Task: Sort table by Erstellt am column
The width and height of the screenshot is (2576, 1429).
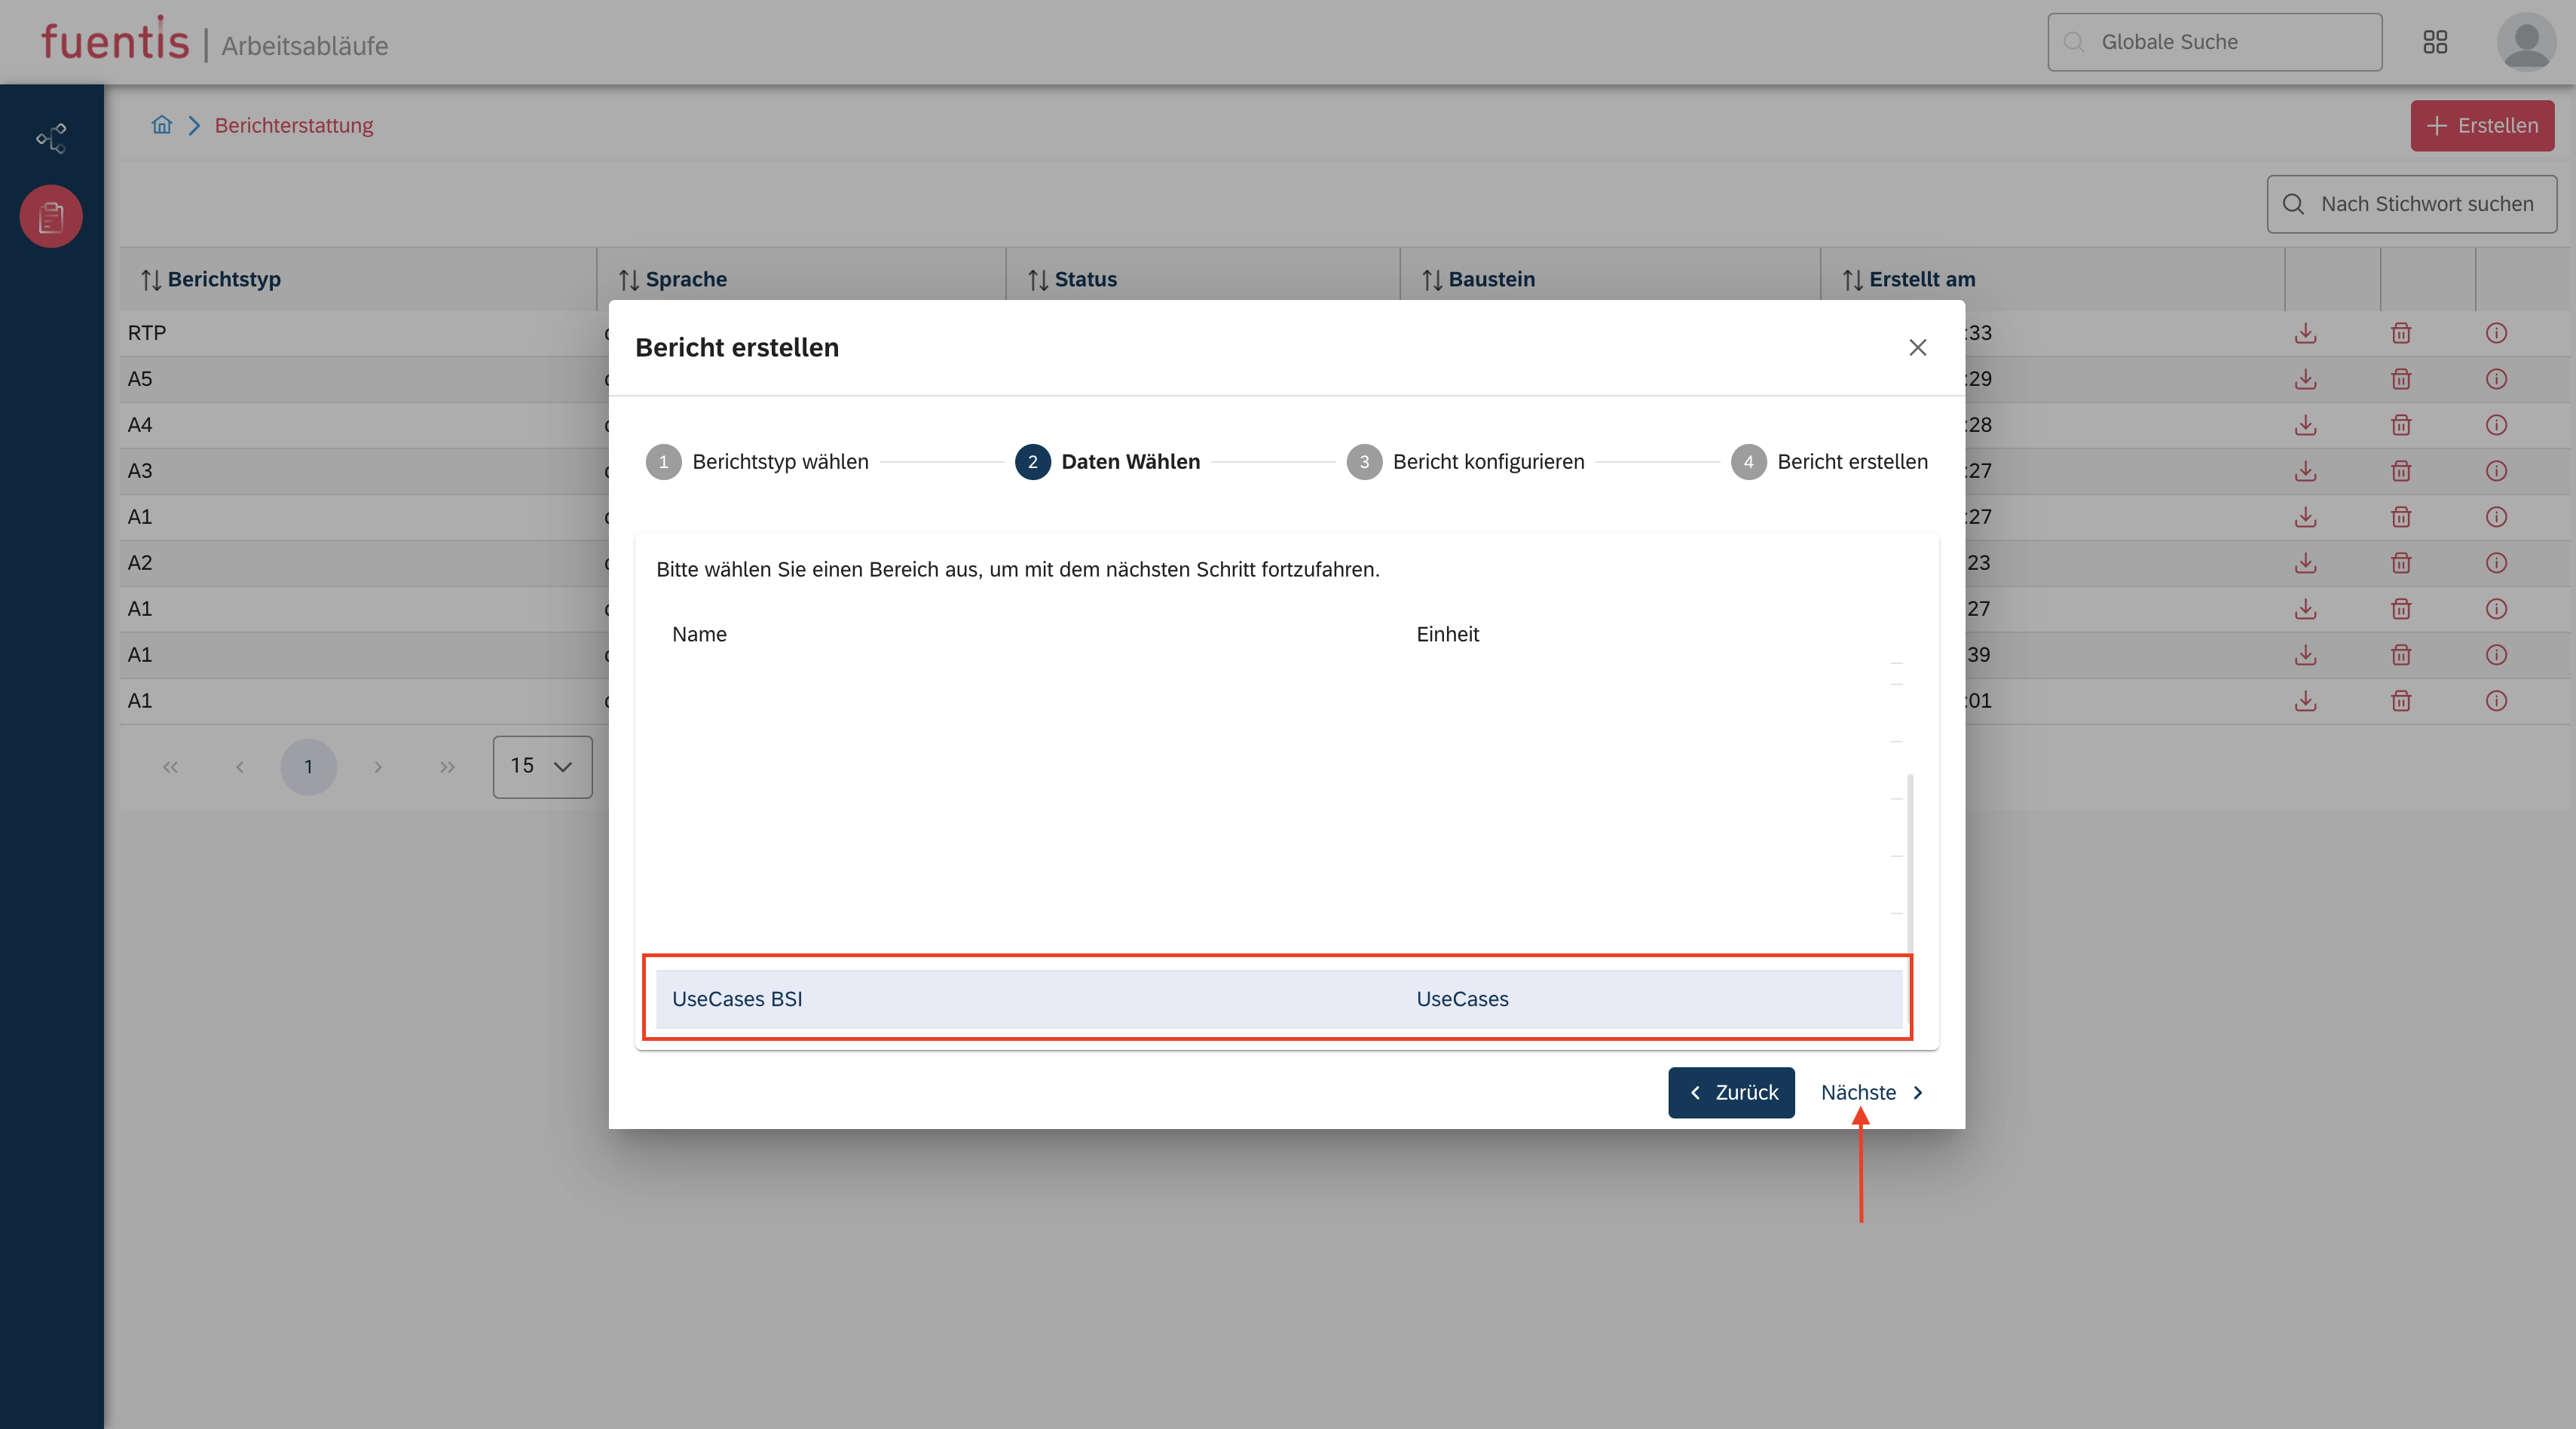Action: [x=1909, y=280]
